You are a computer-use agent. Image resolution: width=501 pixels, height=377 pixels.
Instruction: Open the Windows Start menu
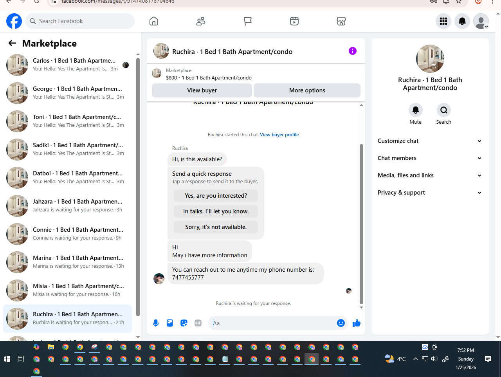coord(7,359)
